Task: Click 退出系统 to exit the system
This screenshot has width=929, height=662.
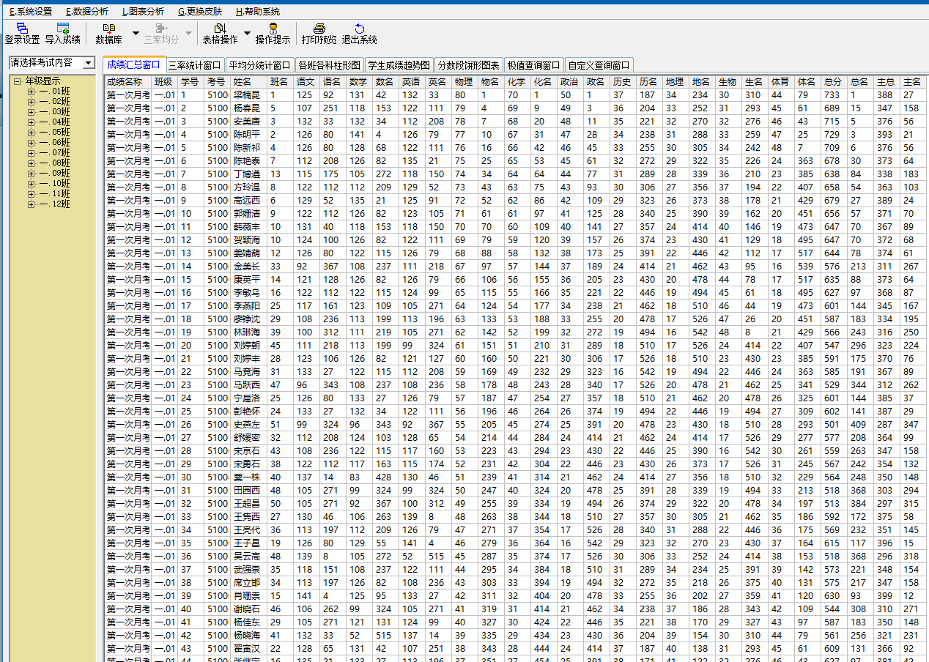Action: pyautogui.click(x=359, y=33)
